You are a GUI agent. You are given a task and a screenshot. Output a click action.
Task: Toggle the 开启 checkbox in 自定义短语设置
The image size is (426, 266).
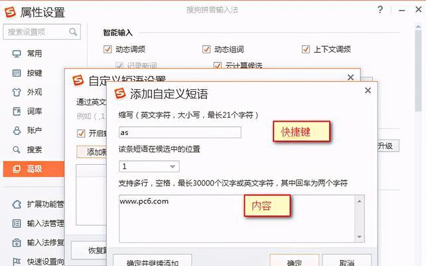(x=81, y=134)
